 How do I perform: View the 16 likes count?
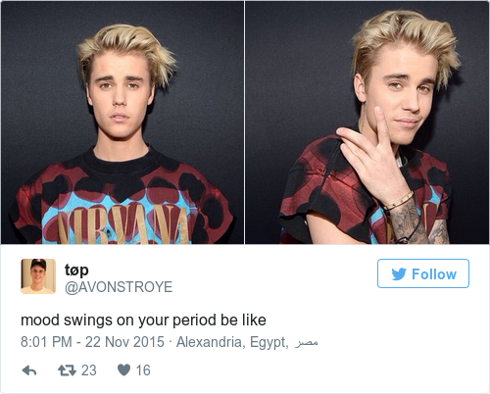143,370
